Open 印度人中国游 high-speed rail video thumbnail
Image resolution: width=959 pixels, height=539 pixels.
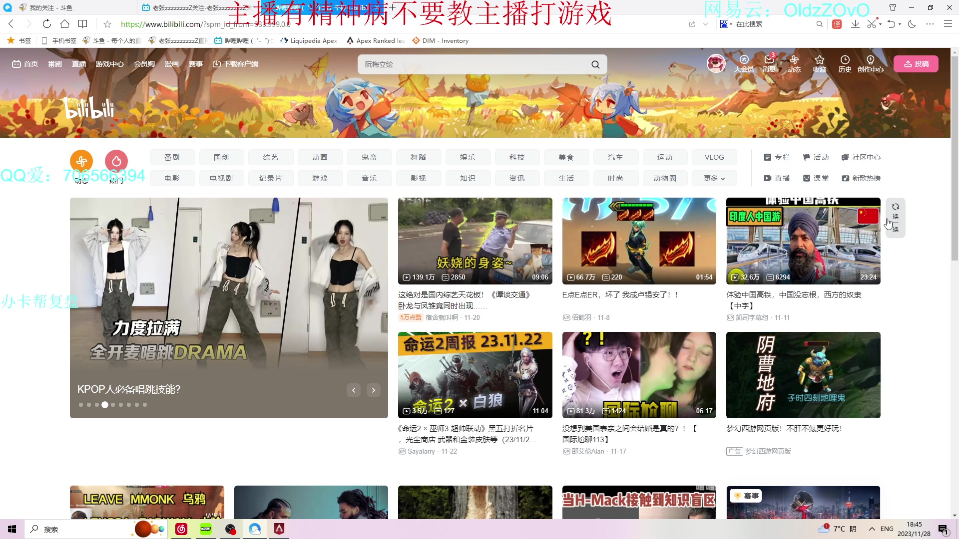click(803, 241)
